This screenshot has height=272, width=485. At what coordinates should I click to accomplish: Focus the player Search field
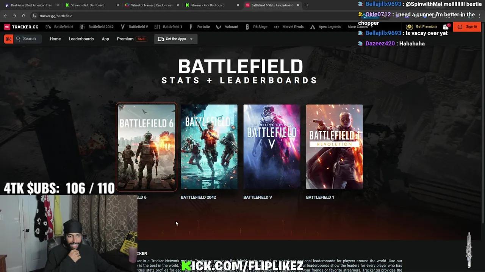coord(27,39)
